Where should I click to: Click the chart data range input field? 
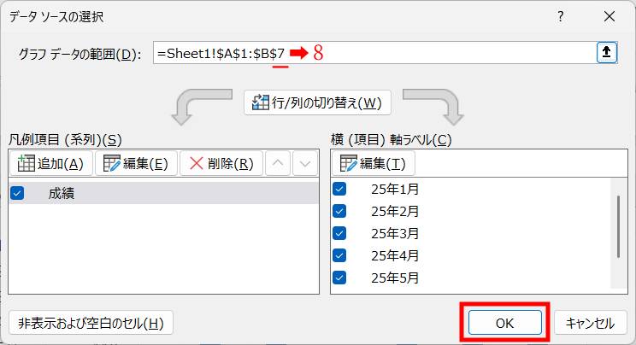374,53
